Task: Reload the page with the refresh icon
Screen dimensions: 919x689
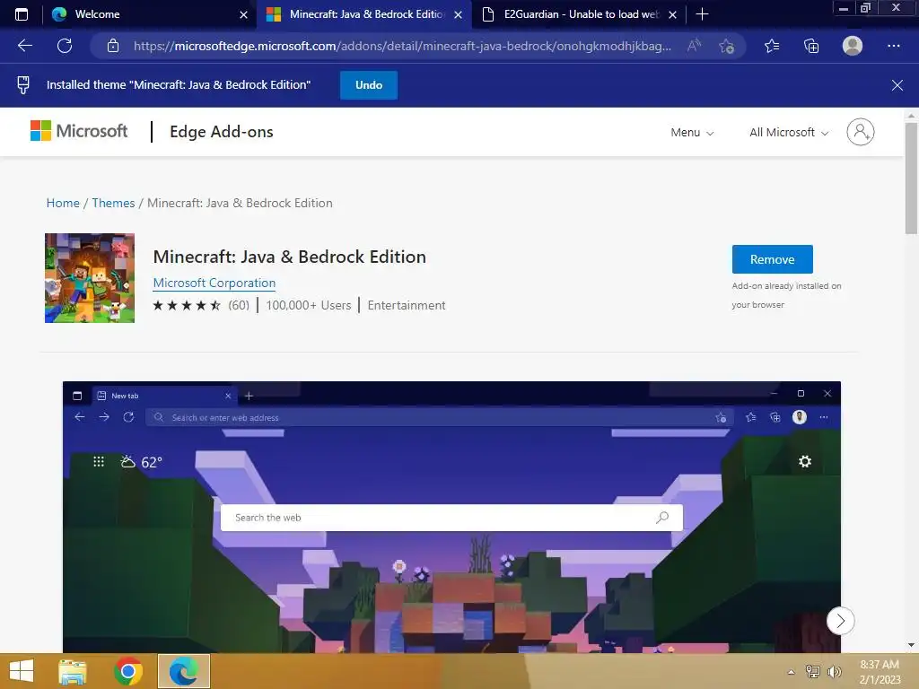Action: (65, 46)
